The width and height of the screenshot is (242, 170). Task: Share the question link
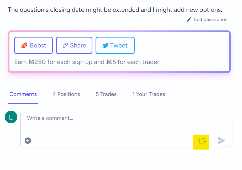click(x=74, y=45)
